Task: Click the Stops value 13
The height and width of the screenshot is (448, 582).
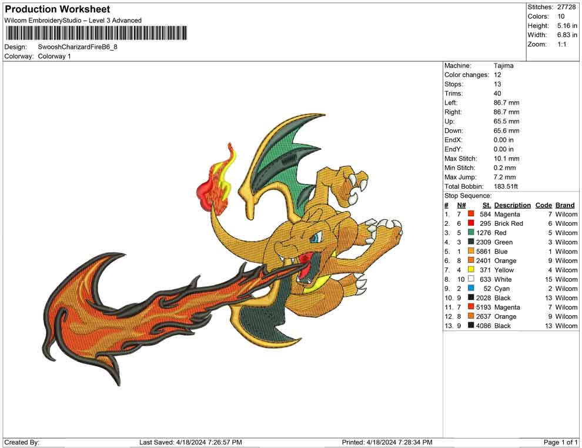Action: [x=497, y=84]
